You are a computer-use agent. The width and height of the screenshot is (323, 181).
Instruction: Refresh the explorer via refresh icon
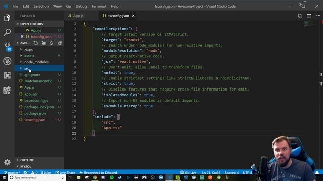click(x=51, y=43)
